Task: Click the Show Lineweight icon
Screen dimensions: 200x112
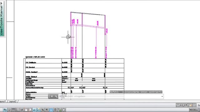Action: pos(47,110)
